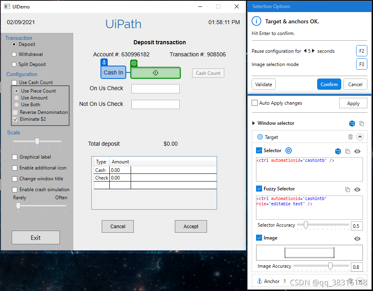Copy the Selector to clipboard
This screenshot has width=373, height=291.
(x=348, y=151)
